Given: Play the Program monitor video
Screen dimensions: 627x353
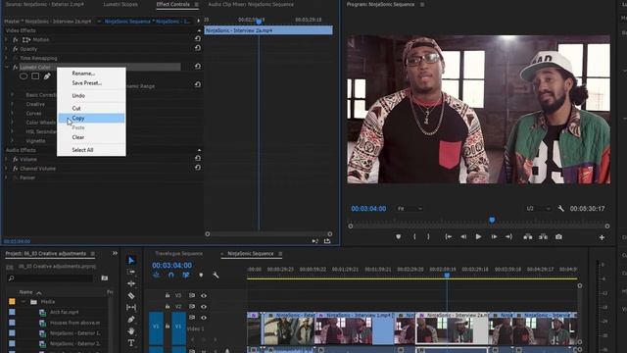Looking at the screenshot, I should point(478,237).
